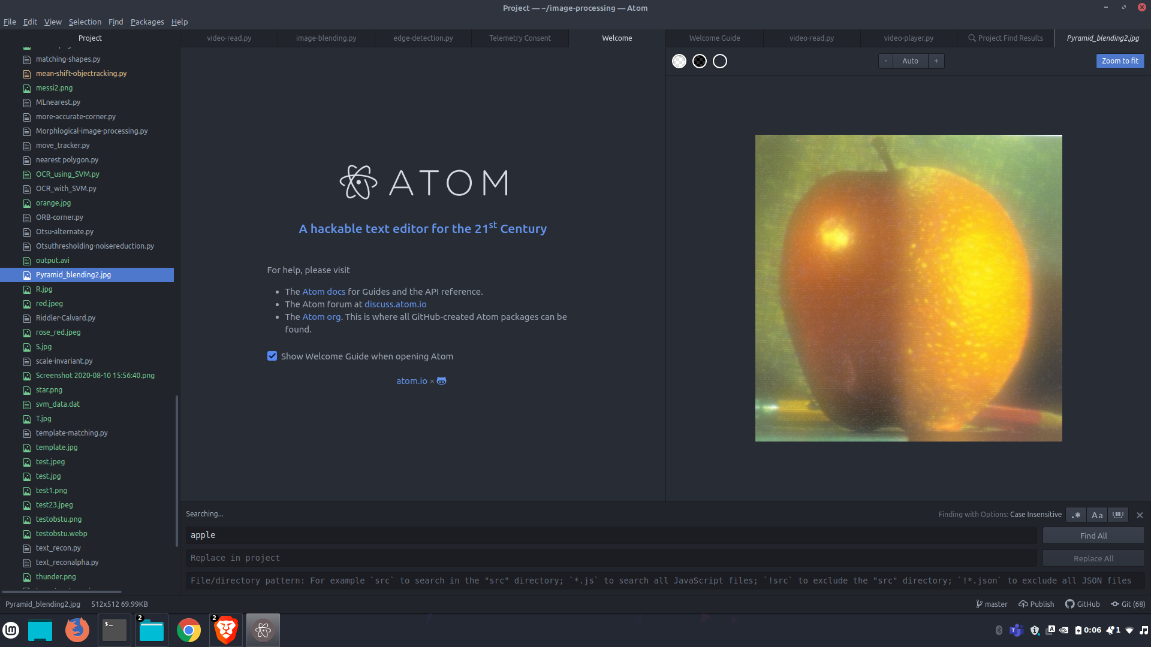
Task: Click the Find All button
Action: [1093, 536]
